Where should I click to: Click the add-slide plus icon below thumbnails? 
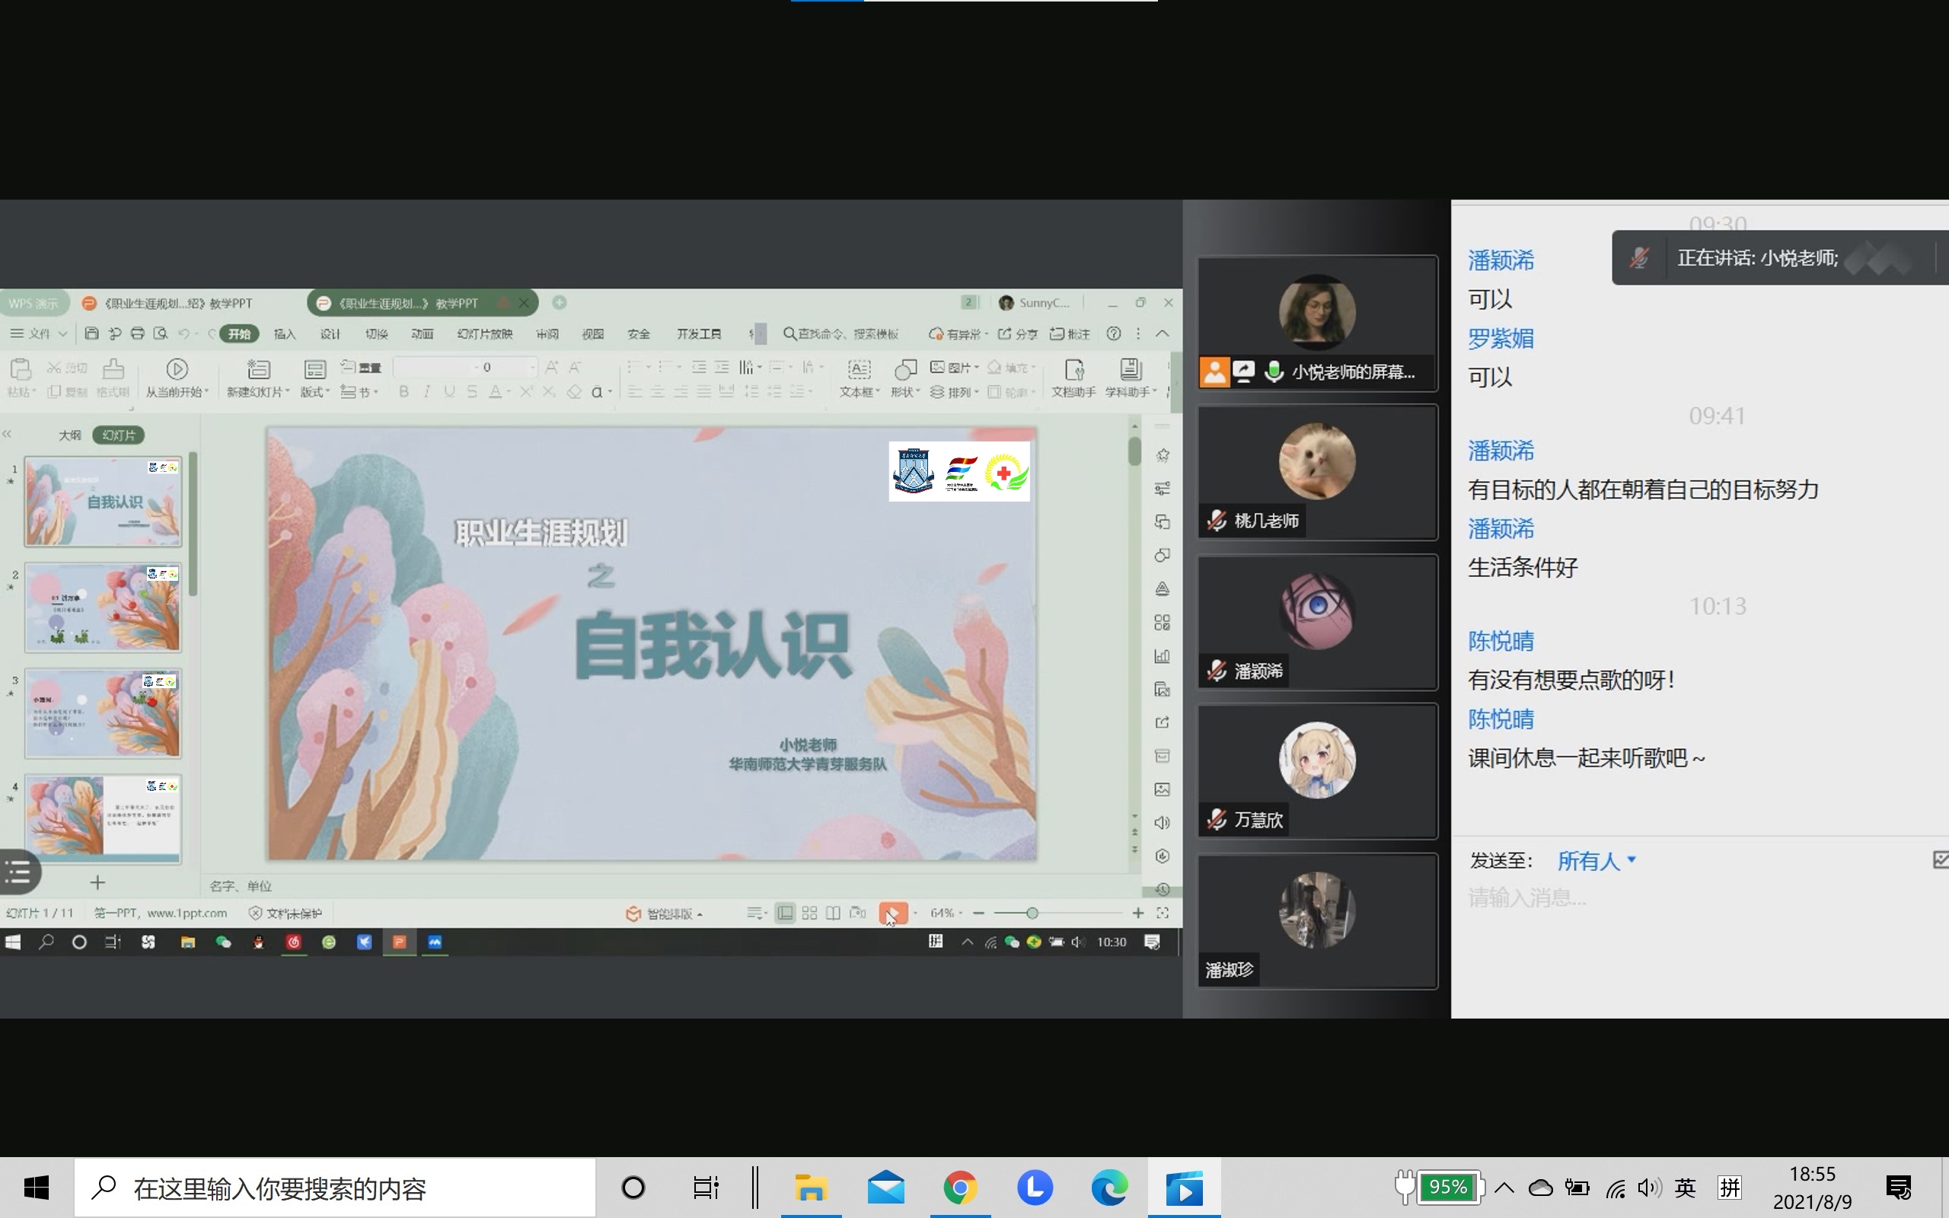coord(97,883)
